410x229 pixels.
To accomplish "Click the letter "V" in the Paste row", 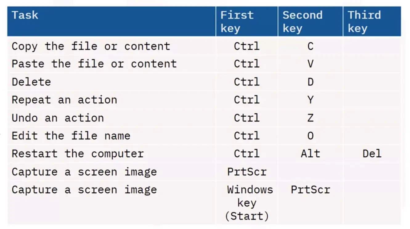I will point(310,64).
